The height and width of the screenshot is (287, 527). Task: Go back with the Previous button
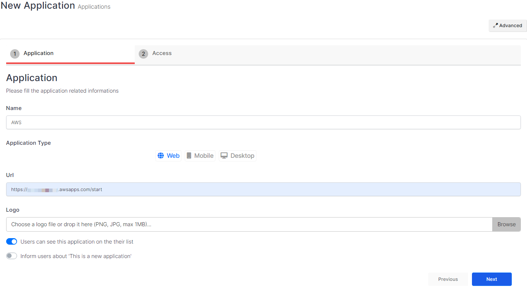pos(448,279)
